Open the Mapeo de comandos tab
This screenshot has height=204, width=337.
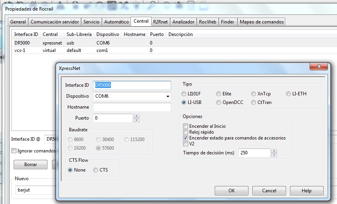click(x=261, y=22)
